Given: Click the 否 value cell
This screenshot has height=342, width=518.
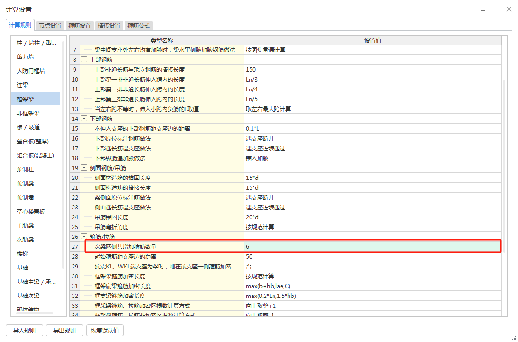Looking at the screenshot, I should (372, 266).
